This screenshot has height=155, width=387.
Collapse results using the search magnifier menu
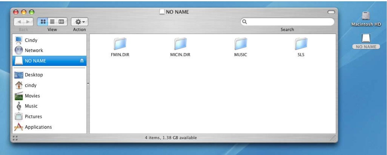point(245,22)
